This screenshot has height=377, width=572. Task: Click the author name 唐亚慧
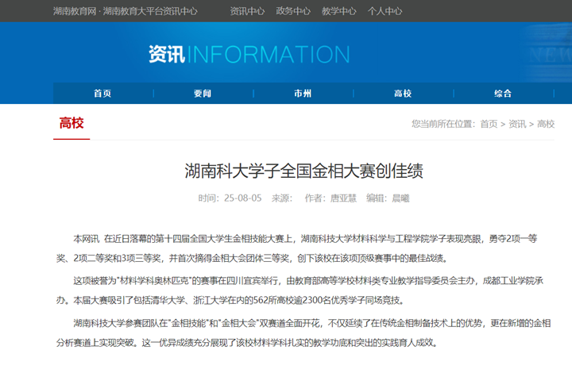point(343,198)
